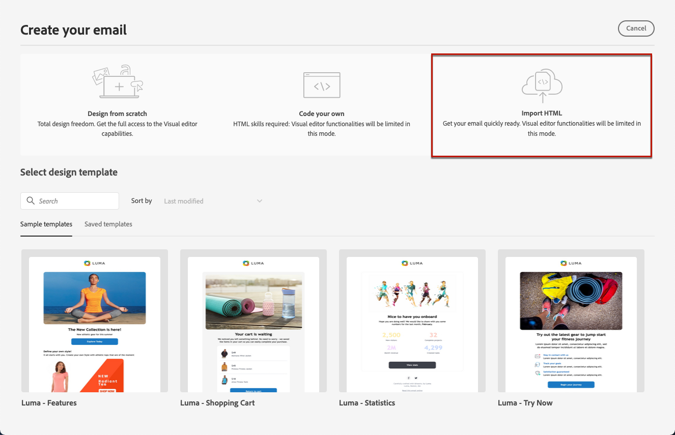
Task: Switch to the Saved templates tab
Action: point(108,224)
